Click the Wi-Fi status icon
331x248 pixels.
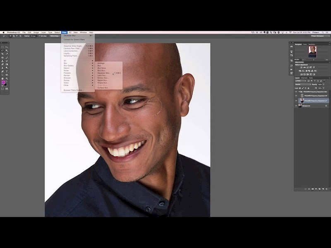(x=290, y=33)
